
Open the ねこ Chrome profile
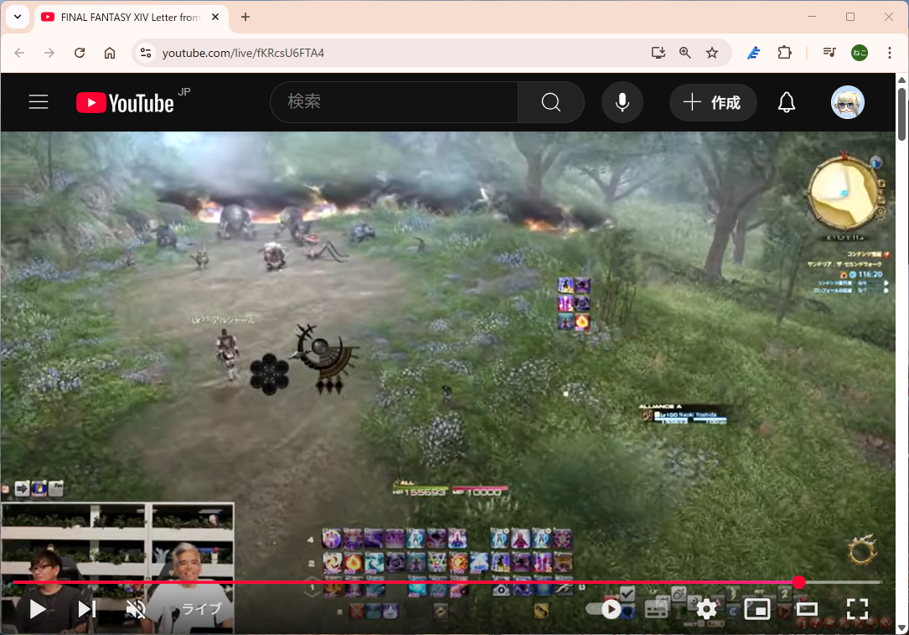[x=859, y=53]
